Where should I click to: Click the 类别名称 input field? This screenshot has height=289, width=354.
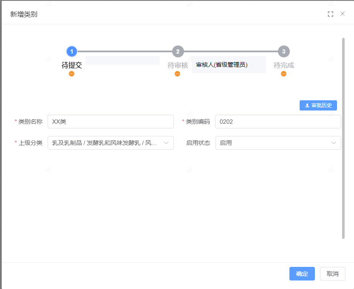click(110, 122)
